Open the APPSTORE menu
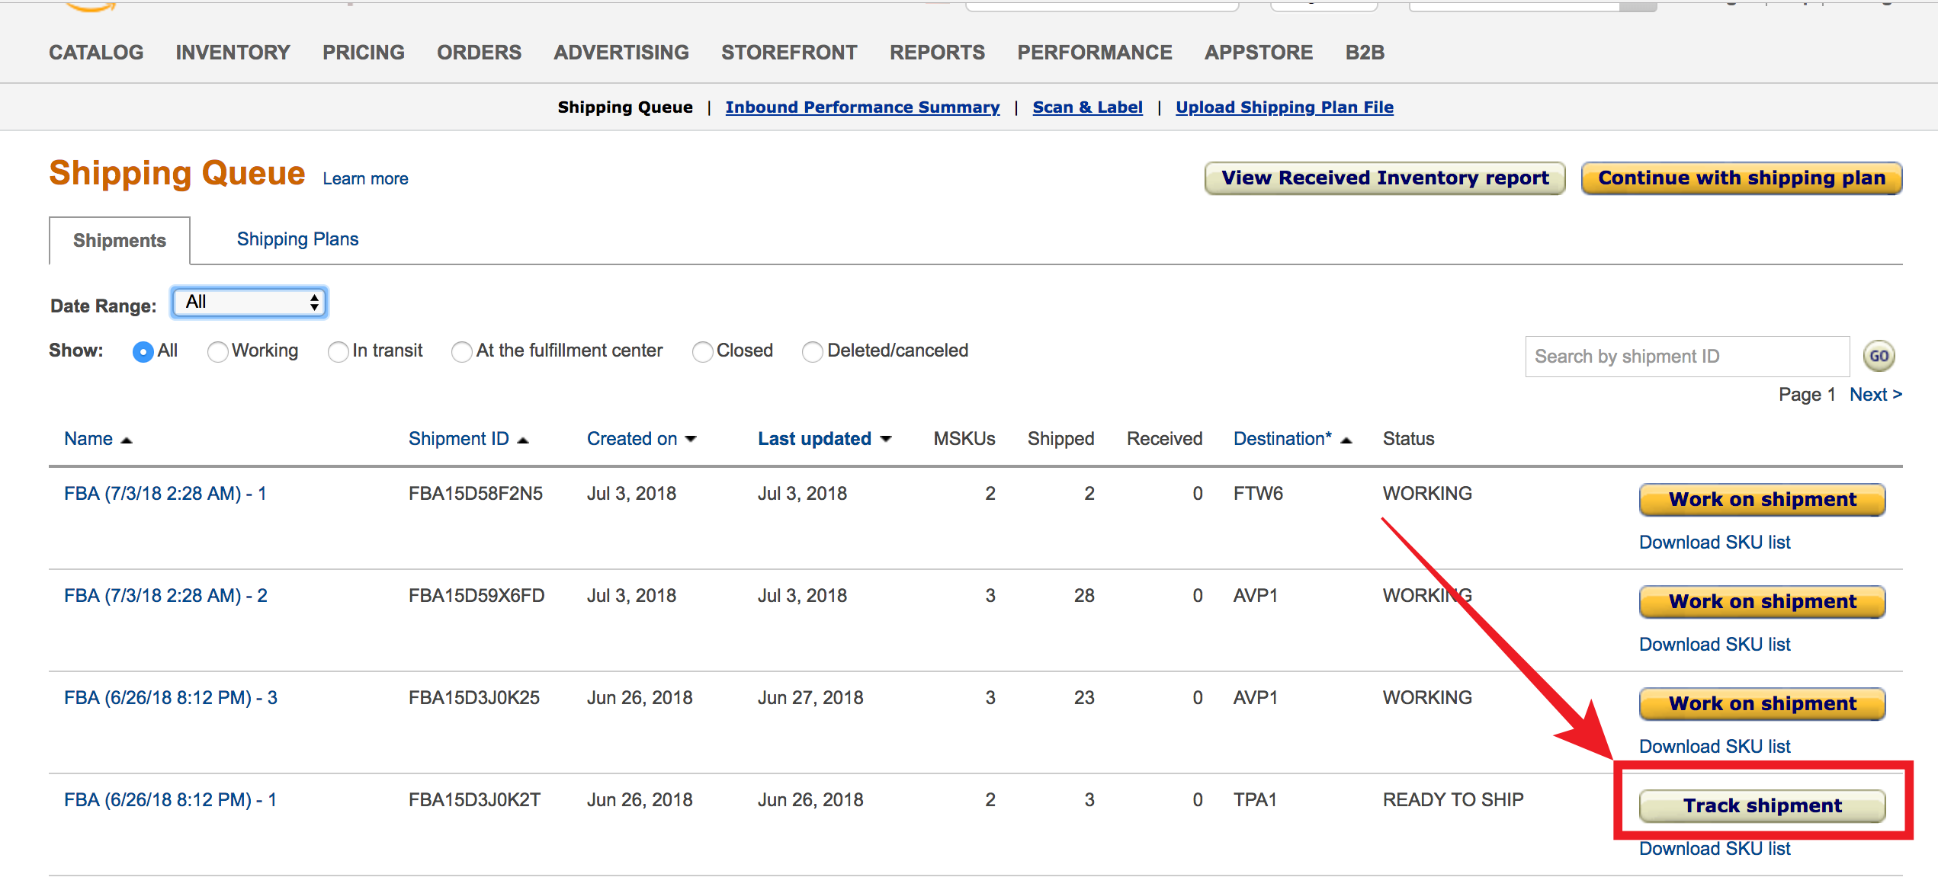 (x=1259, y=53)
